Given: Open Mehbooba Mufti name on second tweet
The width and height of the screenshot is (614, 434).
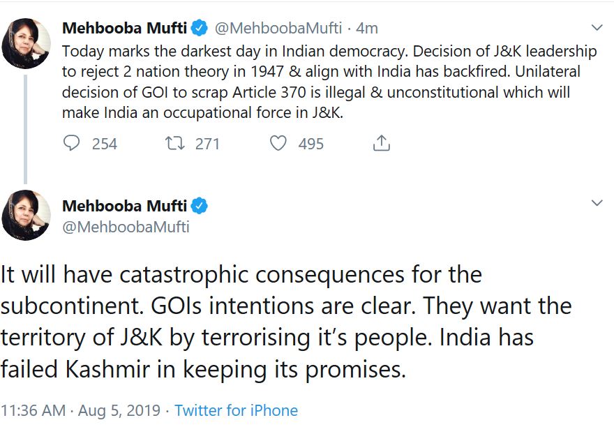Looking at the screenshot, I should [x=124, y=206].
